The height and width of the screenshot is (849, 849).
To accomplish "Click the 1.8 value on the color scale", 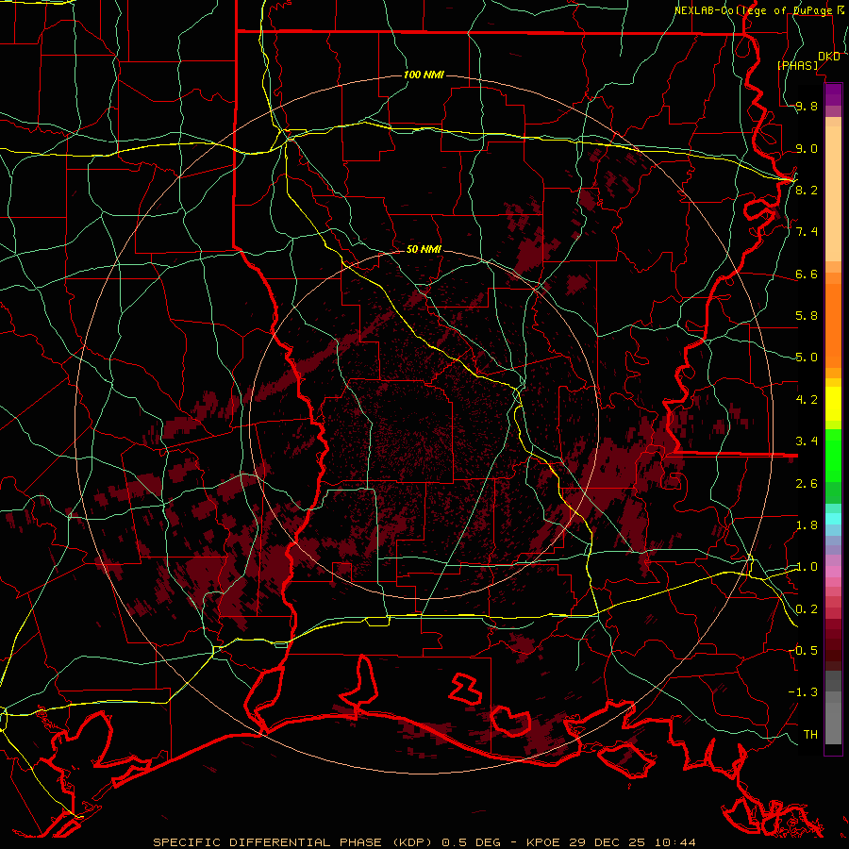I will [807, 525].
